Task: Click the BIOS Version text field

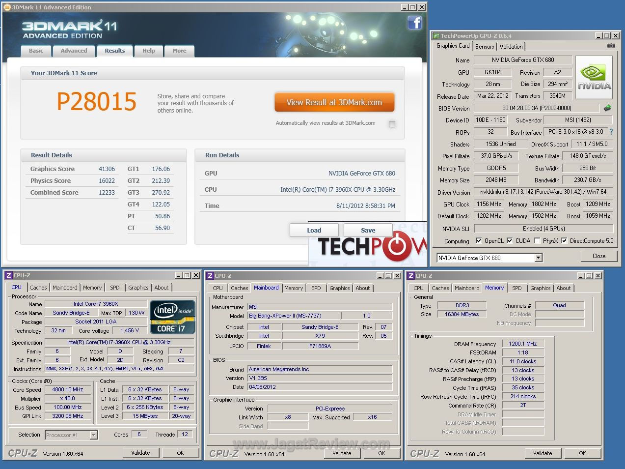Action: click(x=536, y=108)
